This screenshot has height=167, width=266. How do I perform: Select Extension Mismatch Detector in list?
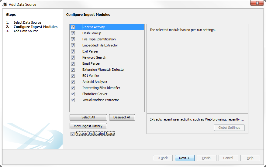pos(103,70)
